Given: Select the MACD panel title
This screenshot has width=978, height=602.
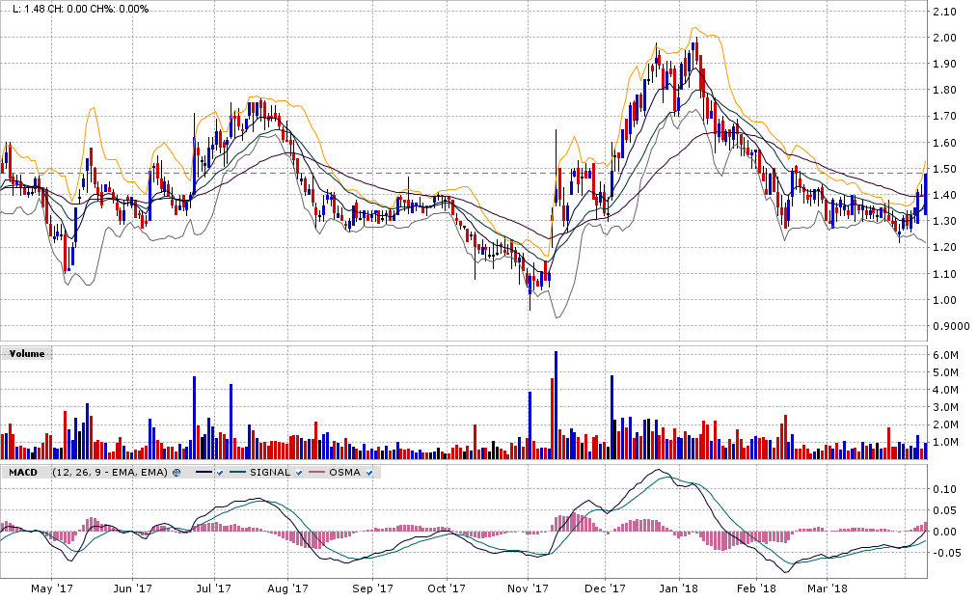Looking at the screenshot, I should [x=23, y=473].
